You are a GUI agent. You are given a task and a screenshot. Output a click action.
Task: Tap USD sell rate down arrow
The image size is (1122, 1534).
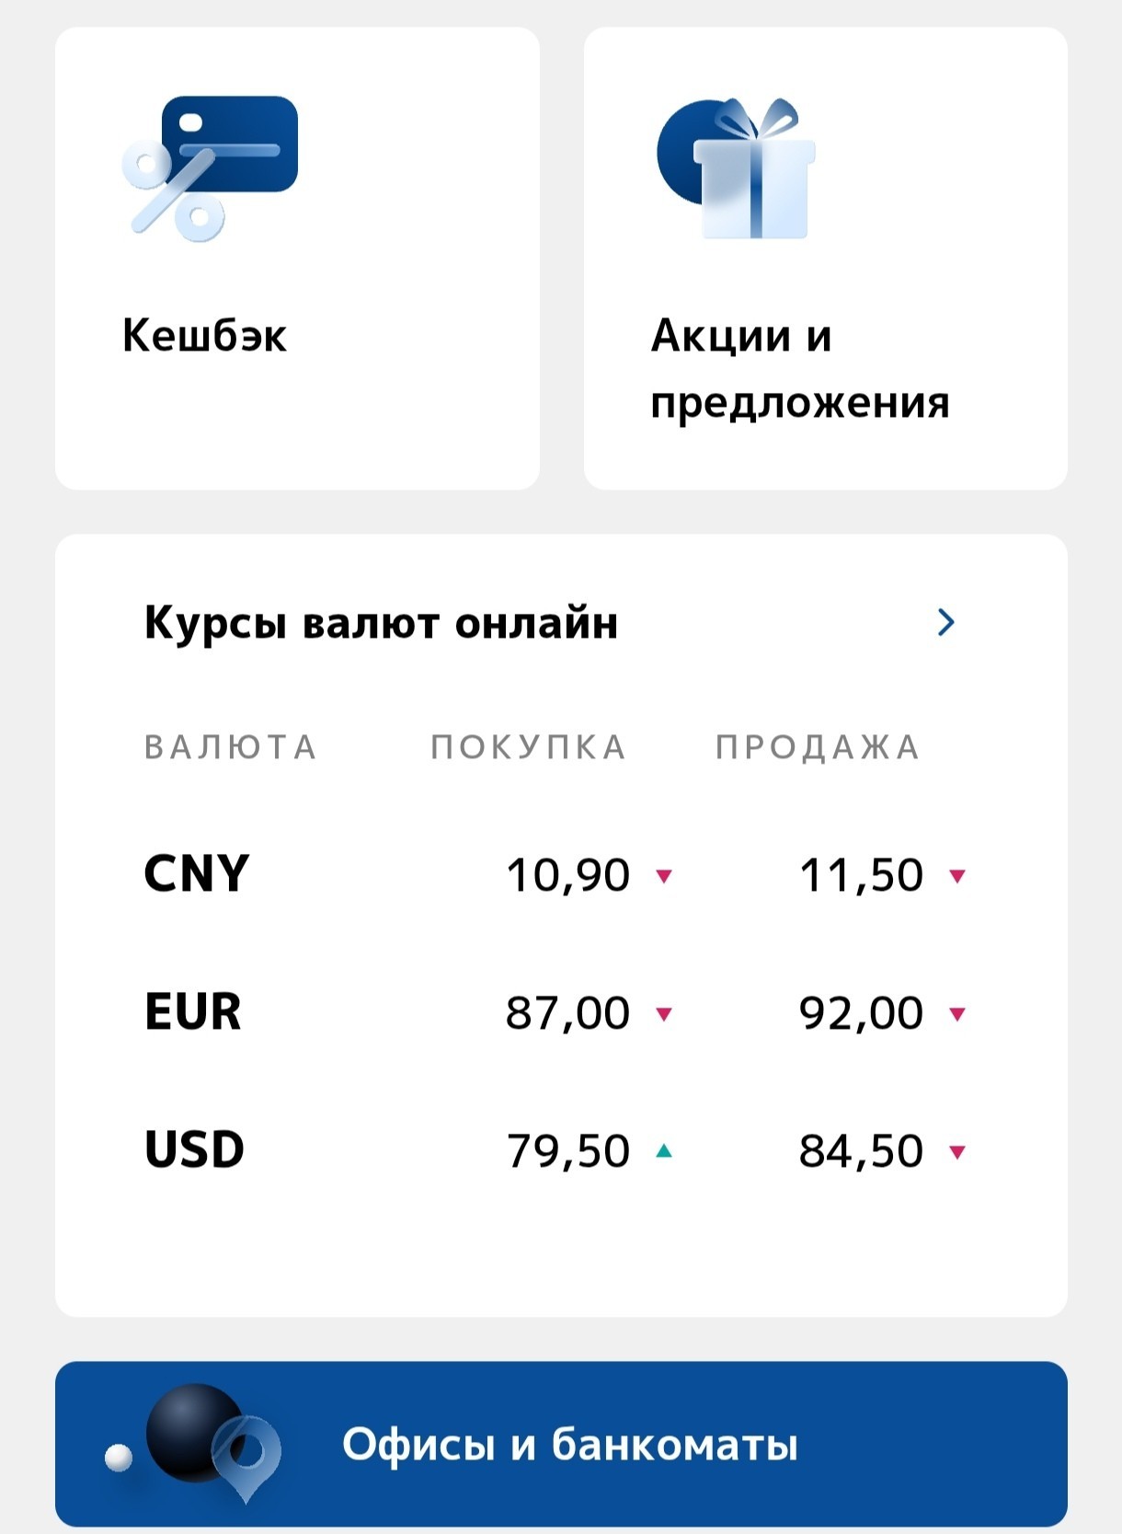pyautogui.click(x=957, y=1152)
